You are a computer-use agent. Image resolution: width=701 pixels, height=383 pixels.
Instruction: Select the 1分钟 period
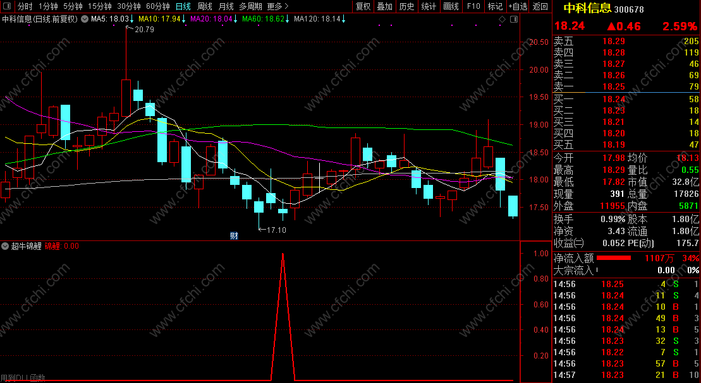pos(48,6)
